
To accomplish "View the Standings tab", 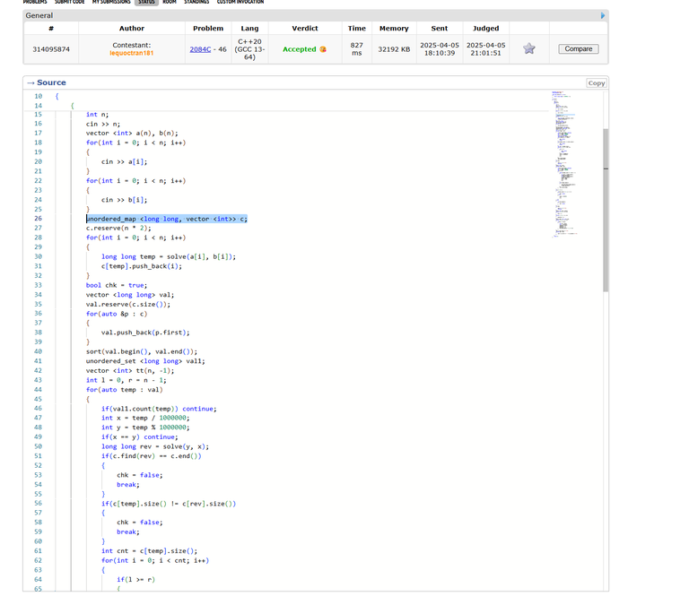I will pos(196,2).
